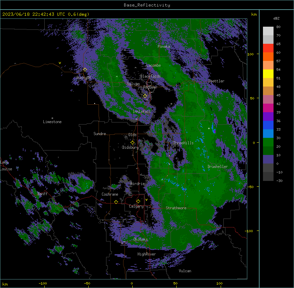Viewport: 294px width, 288px height.
Task: Click the yellow marker between Olds and Didsbury
Action: coord(132,143)
